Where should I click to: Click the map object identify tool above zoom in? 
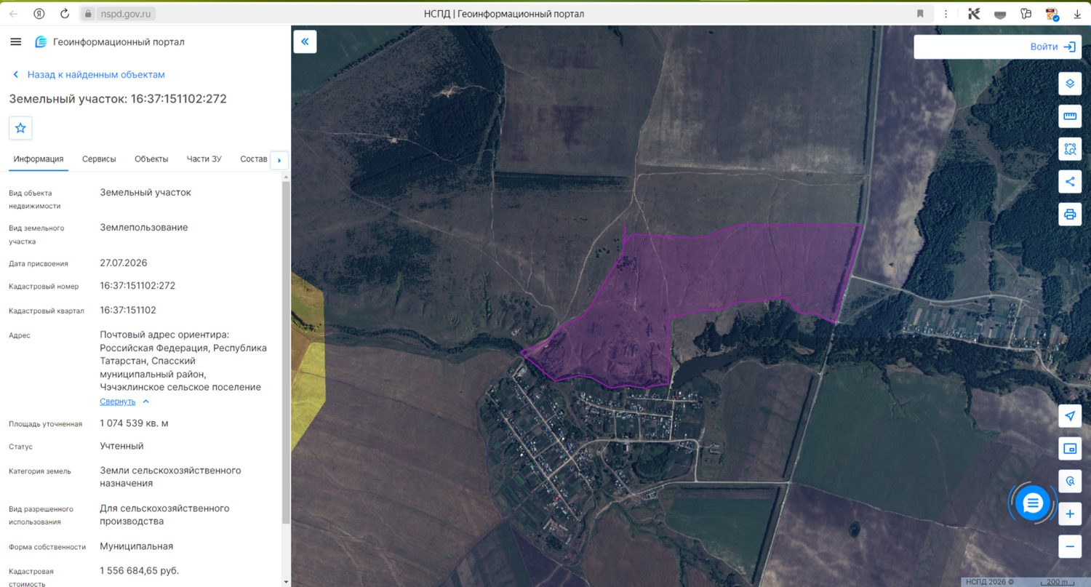point(1070,481)
